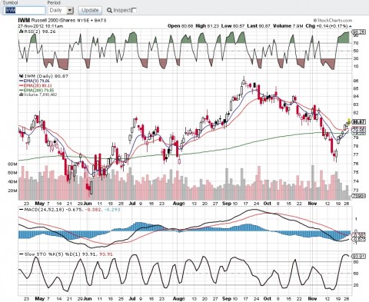Screen dimensions: 369x302
Task: Click the 93.91 stochastic value tag
Action: (x=359, y=256)
